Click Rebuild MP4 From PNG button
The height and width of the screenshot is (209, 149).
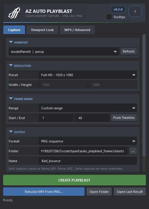coord(44,192)
